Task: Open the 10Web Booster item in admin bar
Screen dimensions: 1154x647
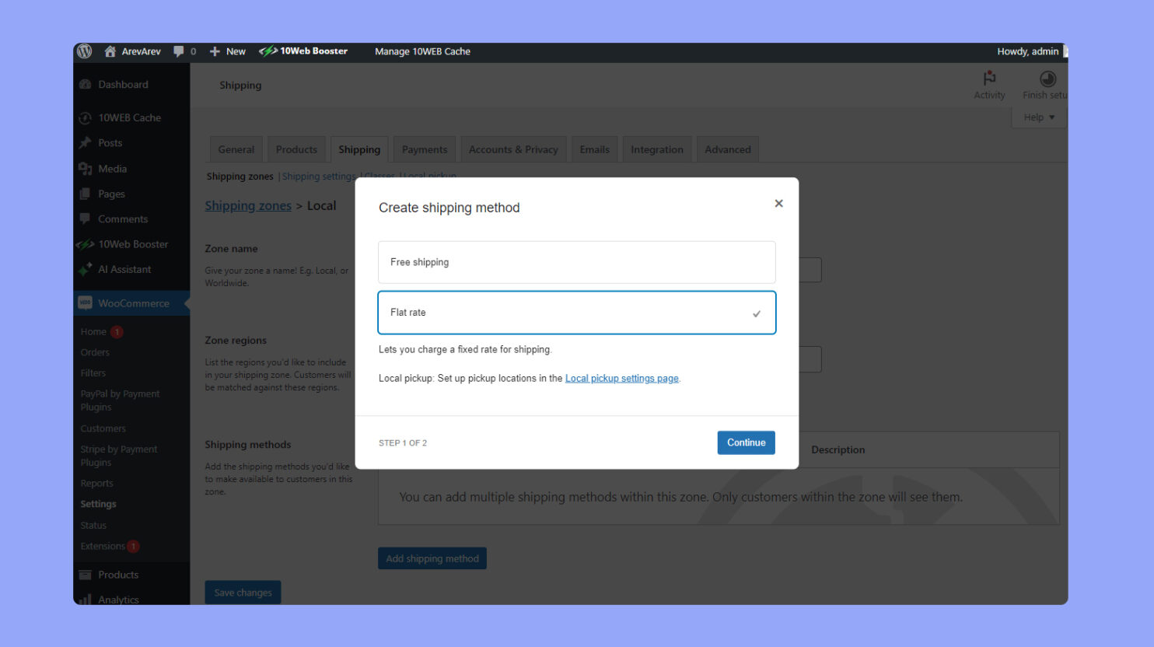Action: (x=305, y=51)
